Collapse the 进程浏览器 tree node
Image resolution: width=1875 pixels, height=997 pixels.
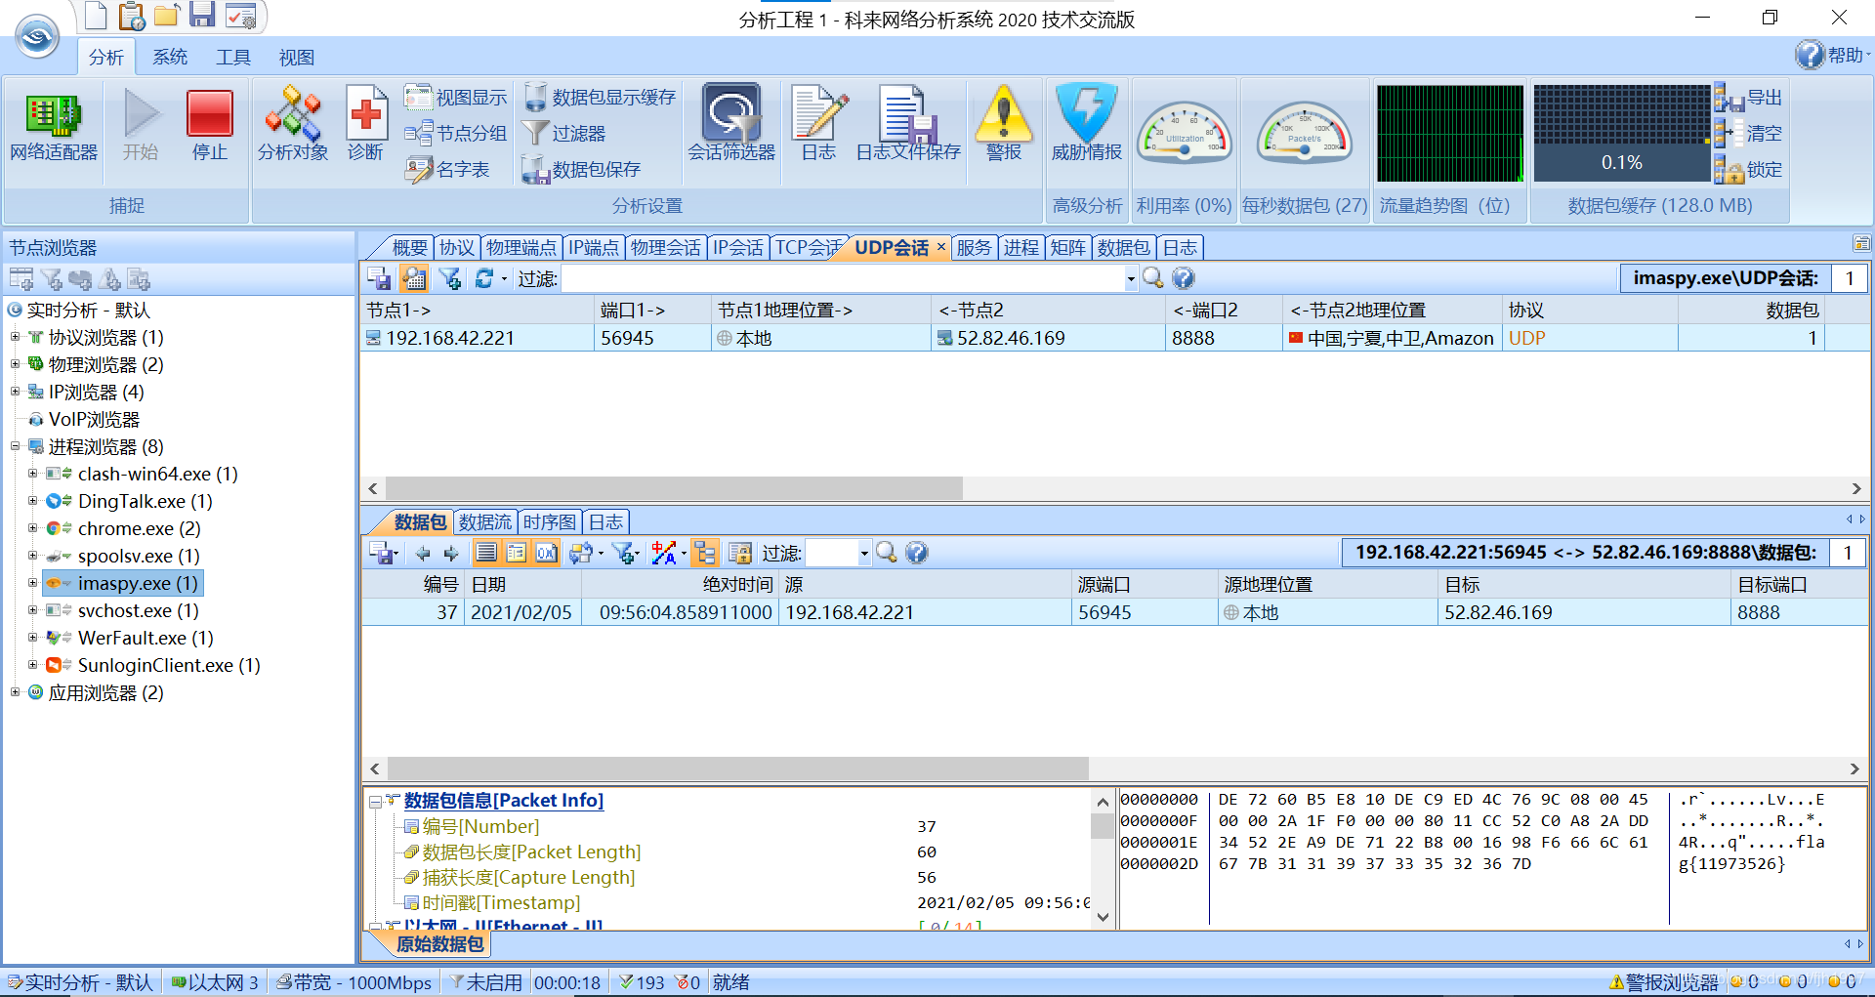pos(15,446)
